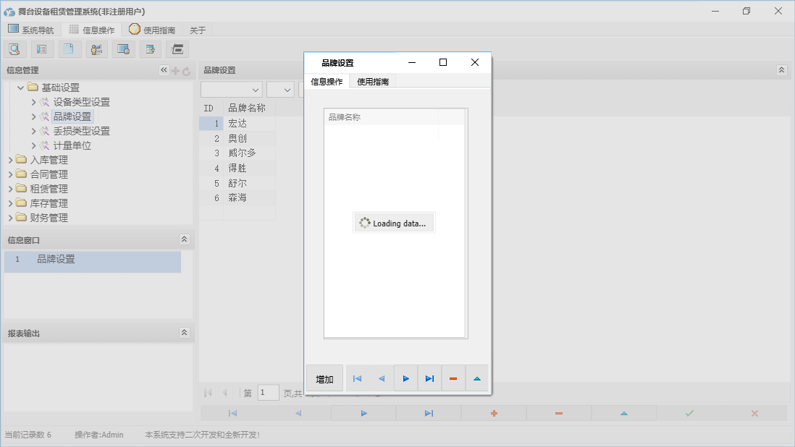This screenshot has width=795, height=447.
Task: Click the page number input field
Action: coord(268,392)
